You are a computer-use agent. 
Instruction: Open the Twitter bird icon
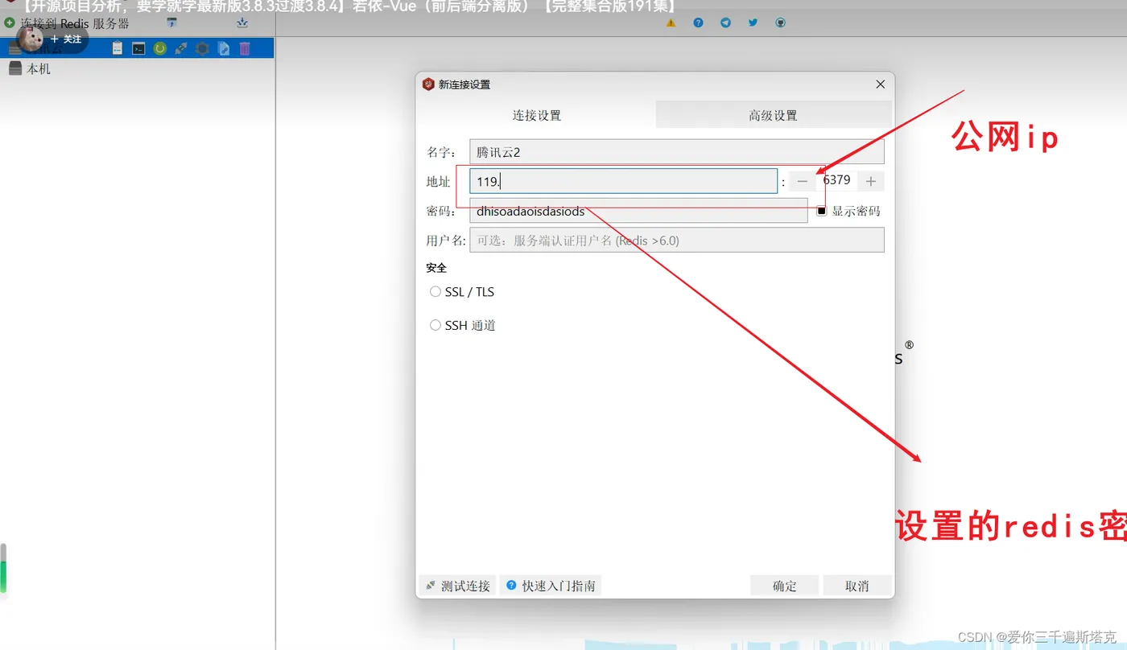click(753, 23)
